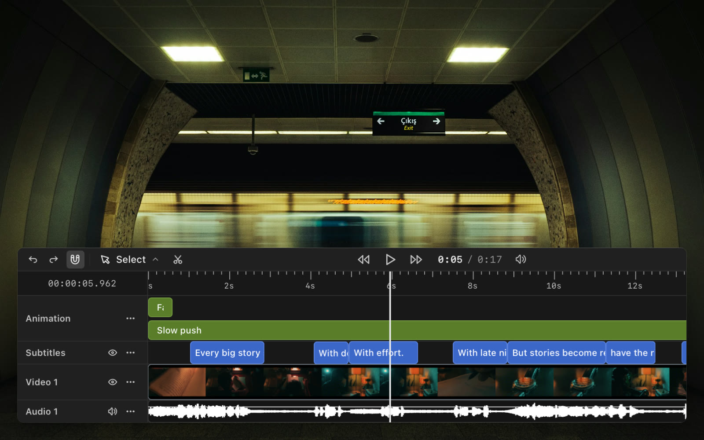This screenshot has height=440, width=704.
Task: Click the open book video thumbnail
Action: [x=177, y=382]
